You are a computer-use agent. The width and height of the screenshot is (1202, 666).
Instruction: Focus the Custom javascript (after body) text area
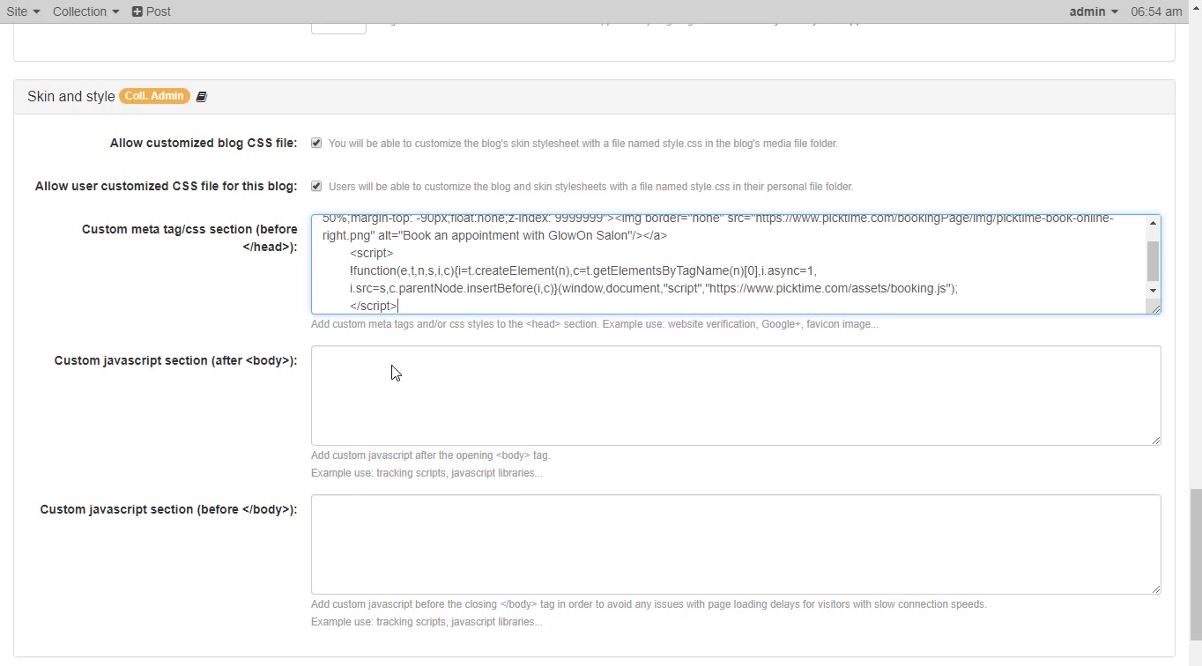tap(735, 396)
